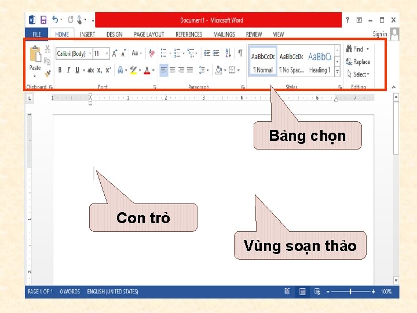This screenshot has width=417, height=313.
Task: Clear all formatting eraser icon
Action: click(152, 53)
